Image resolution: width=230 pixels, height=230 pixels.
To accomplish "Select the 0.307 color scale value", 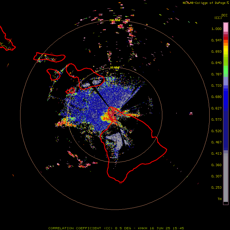I will (x=216, y=176).
